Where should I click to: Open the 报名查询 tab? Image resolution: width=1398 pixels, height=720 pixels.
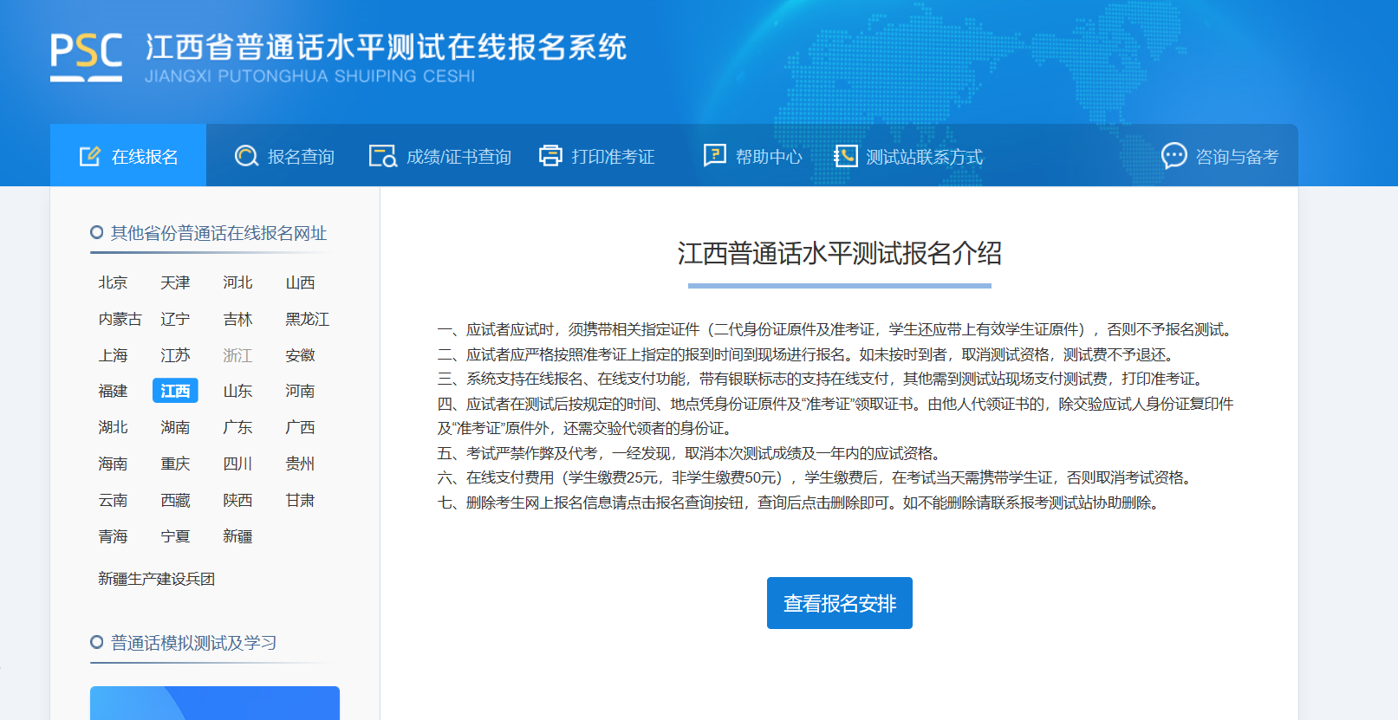pos(284,156)
